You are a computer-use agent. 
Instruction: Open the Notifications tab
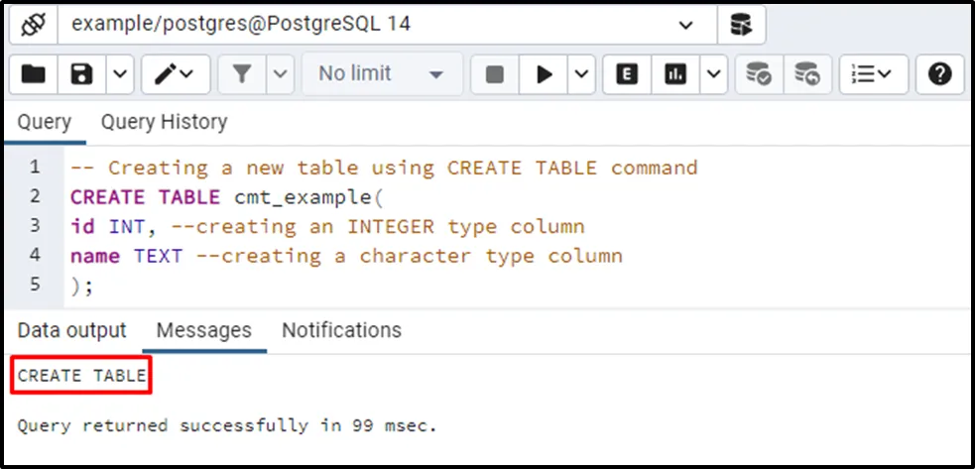[x=341, y=330]
